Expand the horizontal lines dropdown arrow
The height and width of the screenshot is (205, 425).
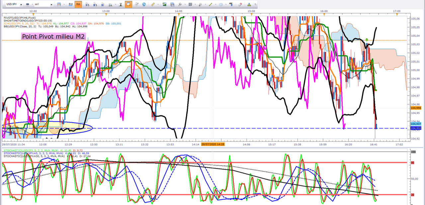click(195, 5)
